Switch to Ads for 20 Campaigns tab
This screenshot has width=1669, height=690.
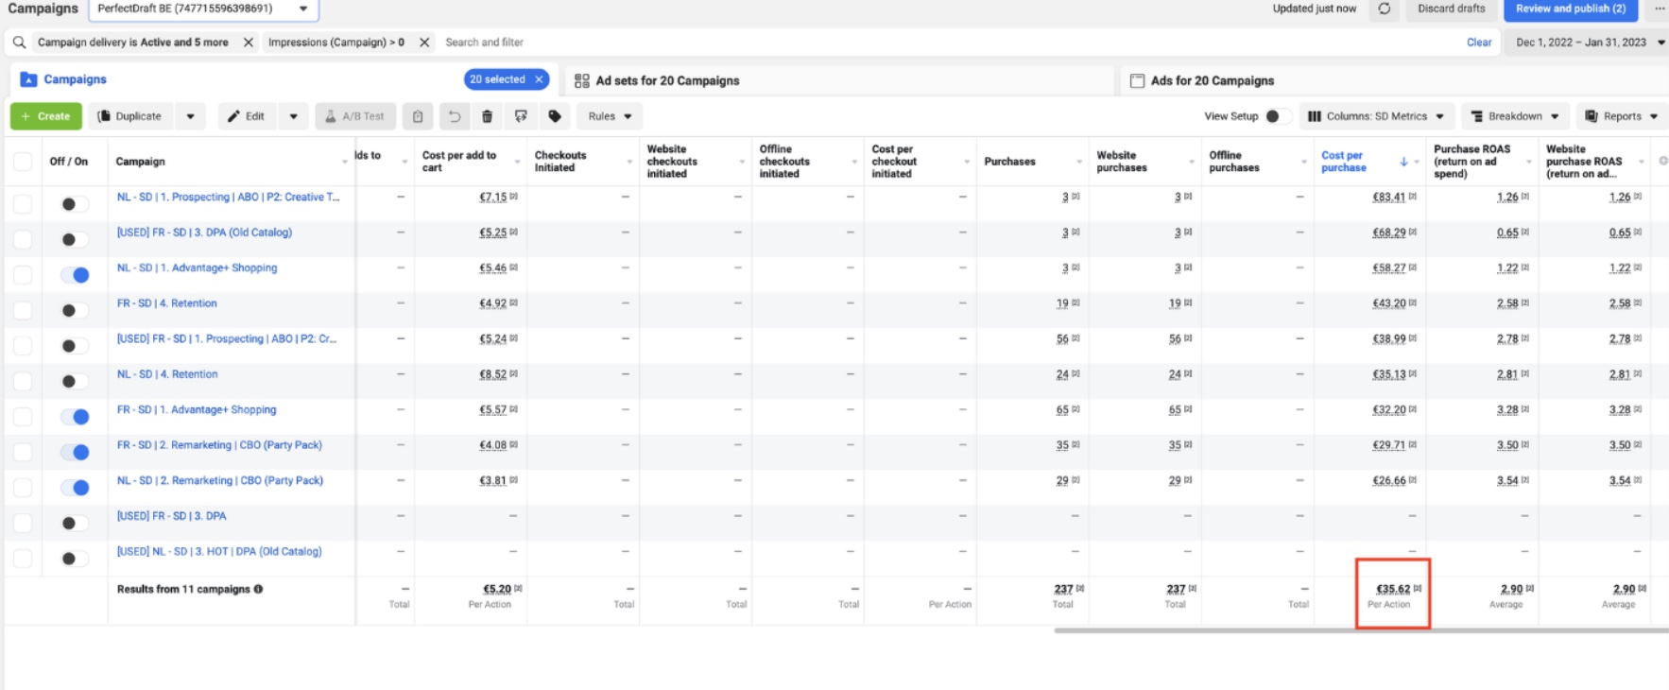(1212, 81)
